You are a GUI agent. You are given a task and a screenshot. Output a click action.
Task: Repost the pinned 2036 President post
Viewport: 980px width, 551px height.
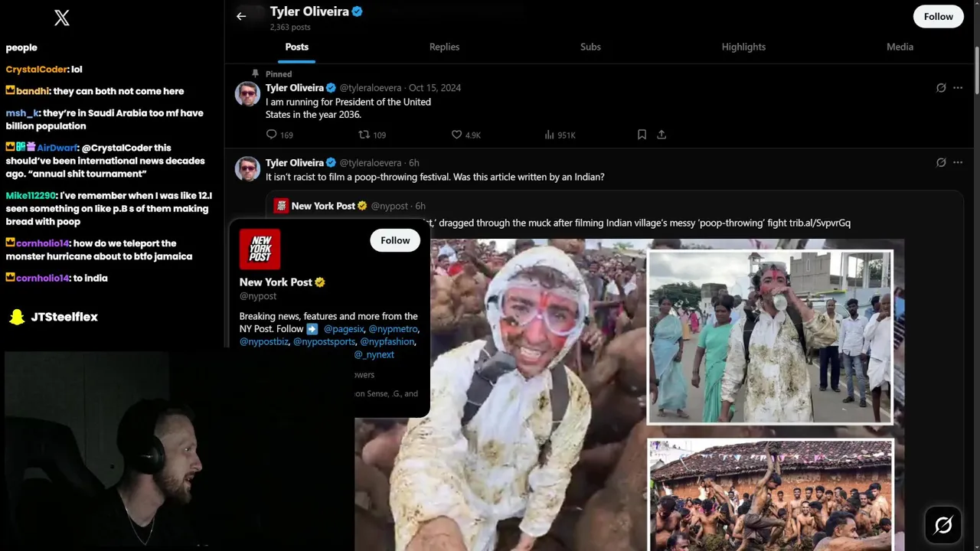tap(372, 135)
